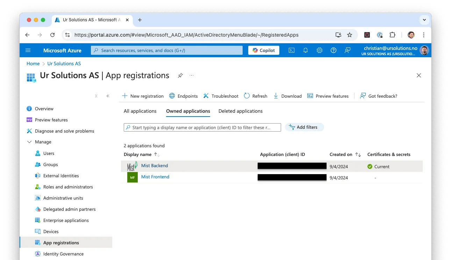Screen dimensions: 451x260
Task: Switch to the All applications tab
Action: [x=140, y=111]
